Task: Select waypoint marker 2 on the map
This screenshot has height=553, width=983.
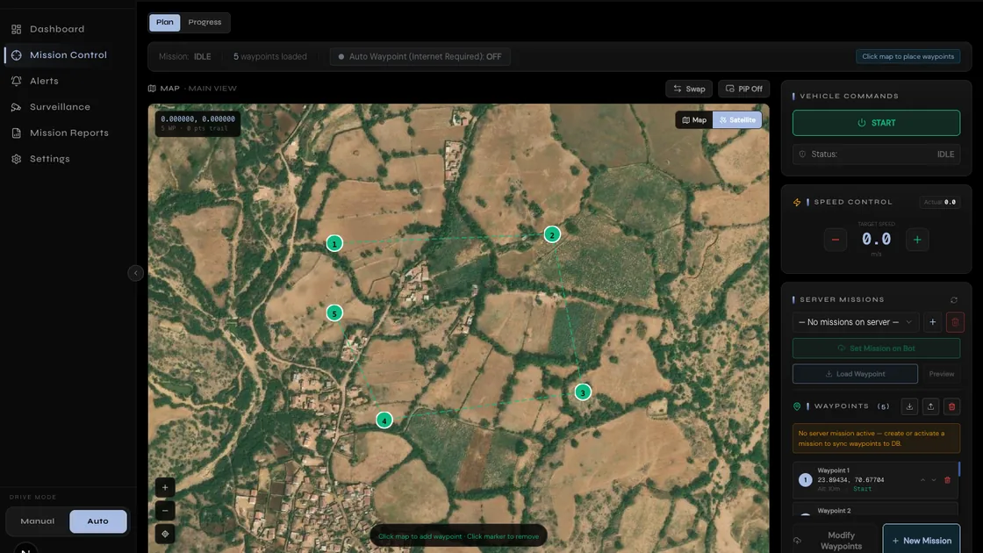Action: click(x=552, y=234)
